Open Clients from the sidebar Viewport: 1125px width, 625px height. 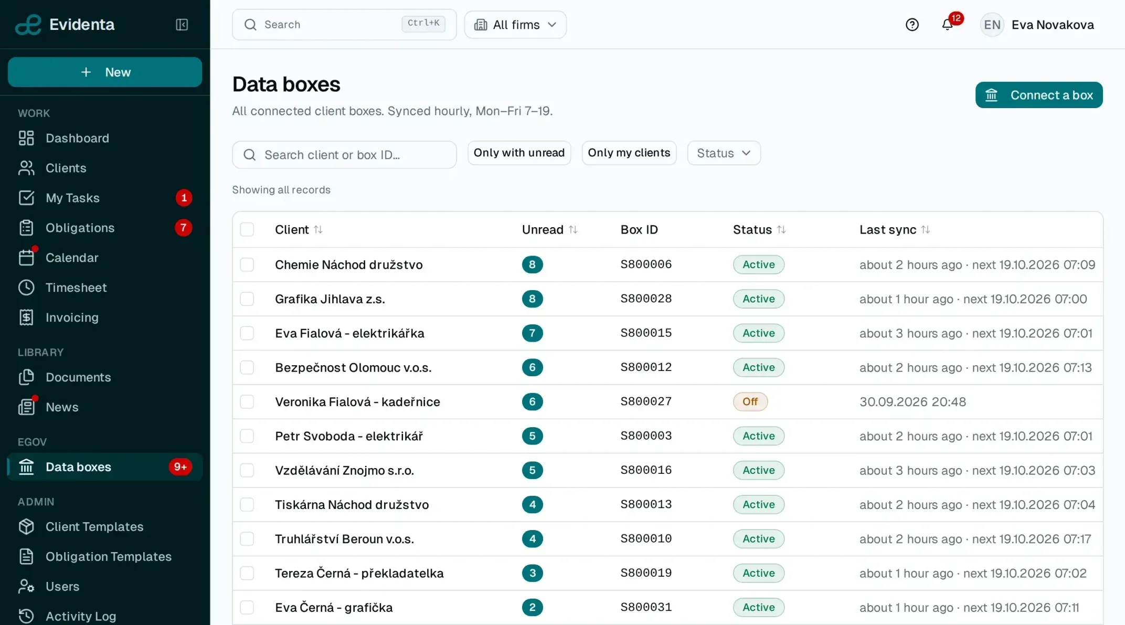105,168
